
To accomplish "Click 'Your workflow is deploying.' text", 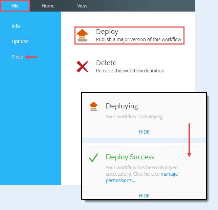I will pos(135,117).
